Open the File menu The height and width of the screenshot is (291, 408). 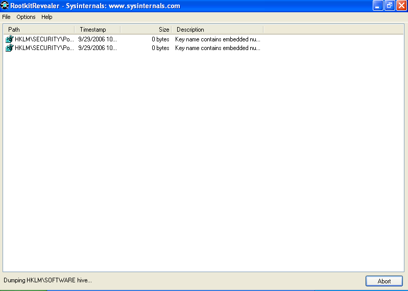point(6,17)
